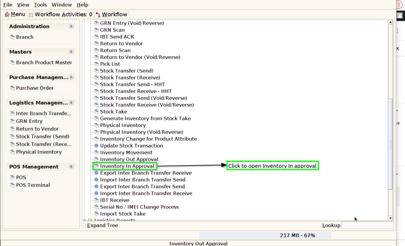Screen dimensions: 405x246
Task: Open the Return to Vendor sidebar shortcut
Action: 37,129
